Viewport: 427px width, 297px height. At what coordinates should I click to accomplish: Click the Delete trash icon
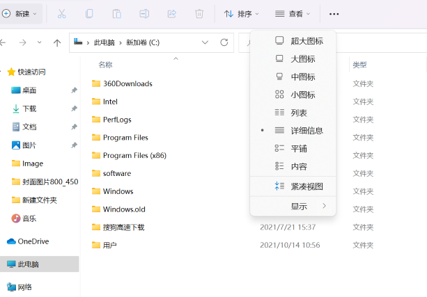(x=199, y=14)
